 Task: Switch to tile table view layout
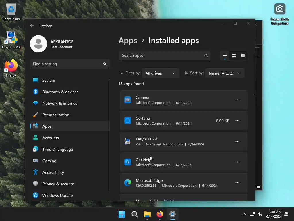(x=243, y=56)
